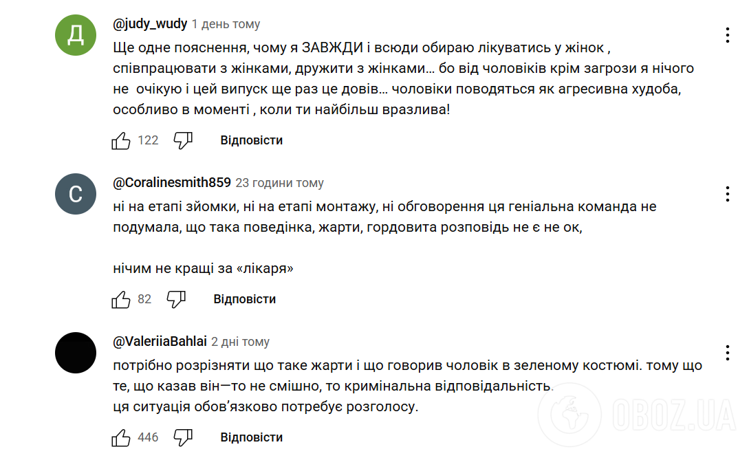Click the dislike thumb on @judy_wudy's comment
The height and width of the screenshot is (458, 749).
(184, 140)
